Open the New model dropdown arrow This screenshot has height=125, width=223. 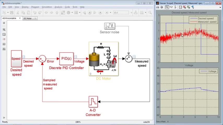pos(8,12)
